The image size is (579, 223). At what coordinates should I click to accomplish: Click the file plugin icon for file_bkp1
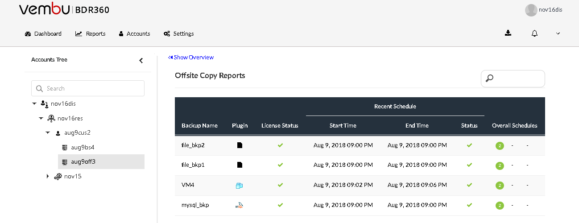pos(240,165)
